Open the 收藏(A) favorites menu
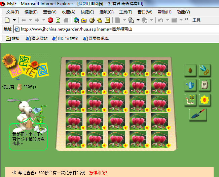This screenshot has height=177, width=219. tap(69, 12)
